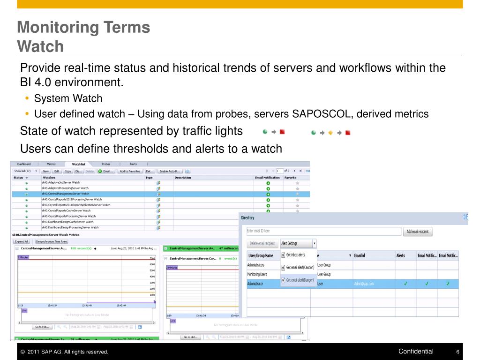
Task: Select sk40.AdaptiveJobServer Watch row
Action: [161, 183]
